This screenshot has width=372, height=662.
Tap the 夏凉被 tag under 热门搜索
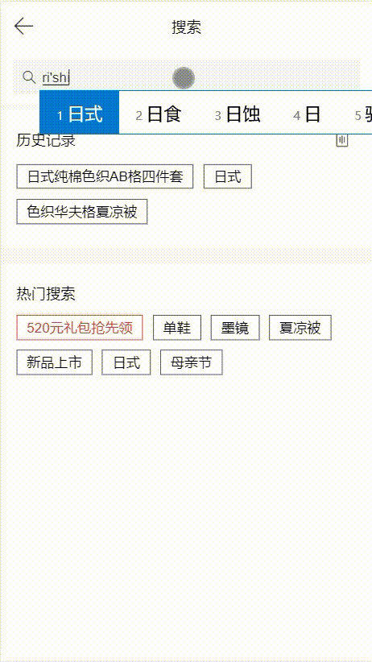300,328
